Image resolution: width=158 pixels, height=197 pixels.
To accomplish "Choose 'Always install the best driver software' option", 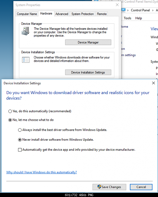I will tap(20, 130).
